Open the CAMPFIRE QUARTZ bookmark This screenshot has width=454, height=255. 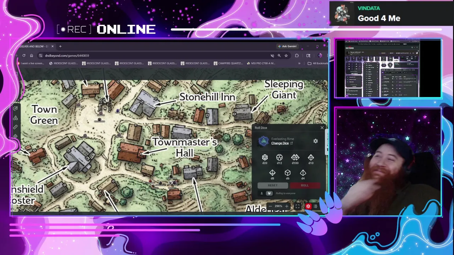[x=228, y=63]
